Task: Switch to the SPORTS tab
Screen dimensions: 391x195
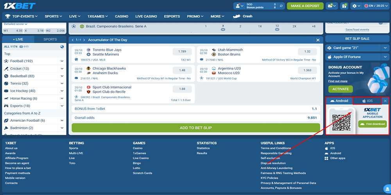Action: [x=50, y=39]
